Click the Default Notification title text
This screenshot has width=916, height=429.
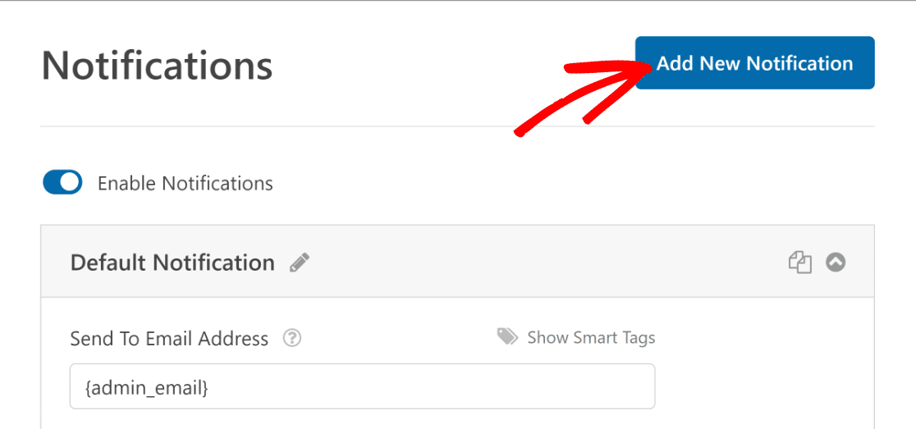pos(172,262)
